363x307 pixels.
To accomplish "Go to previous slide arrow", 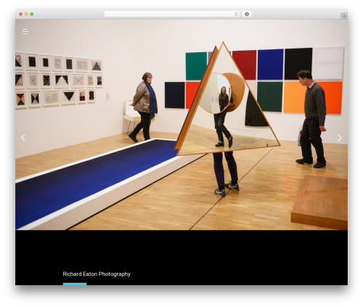I will coord(23,138).
